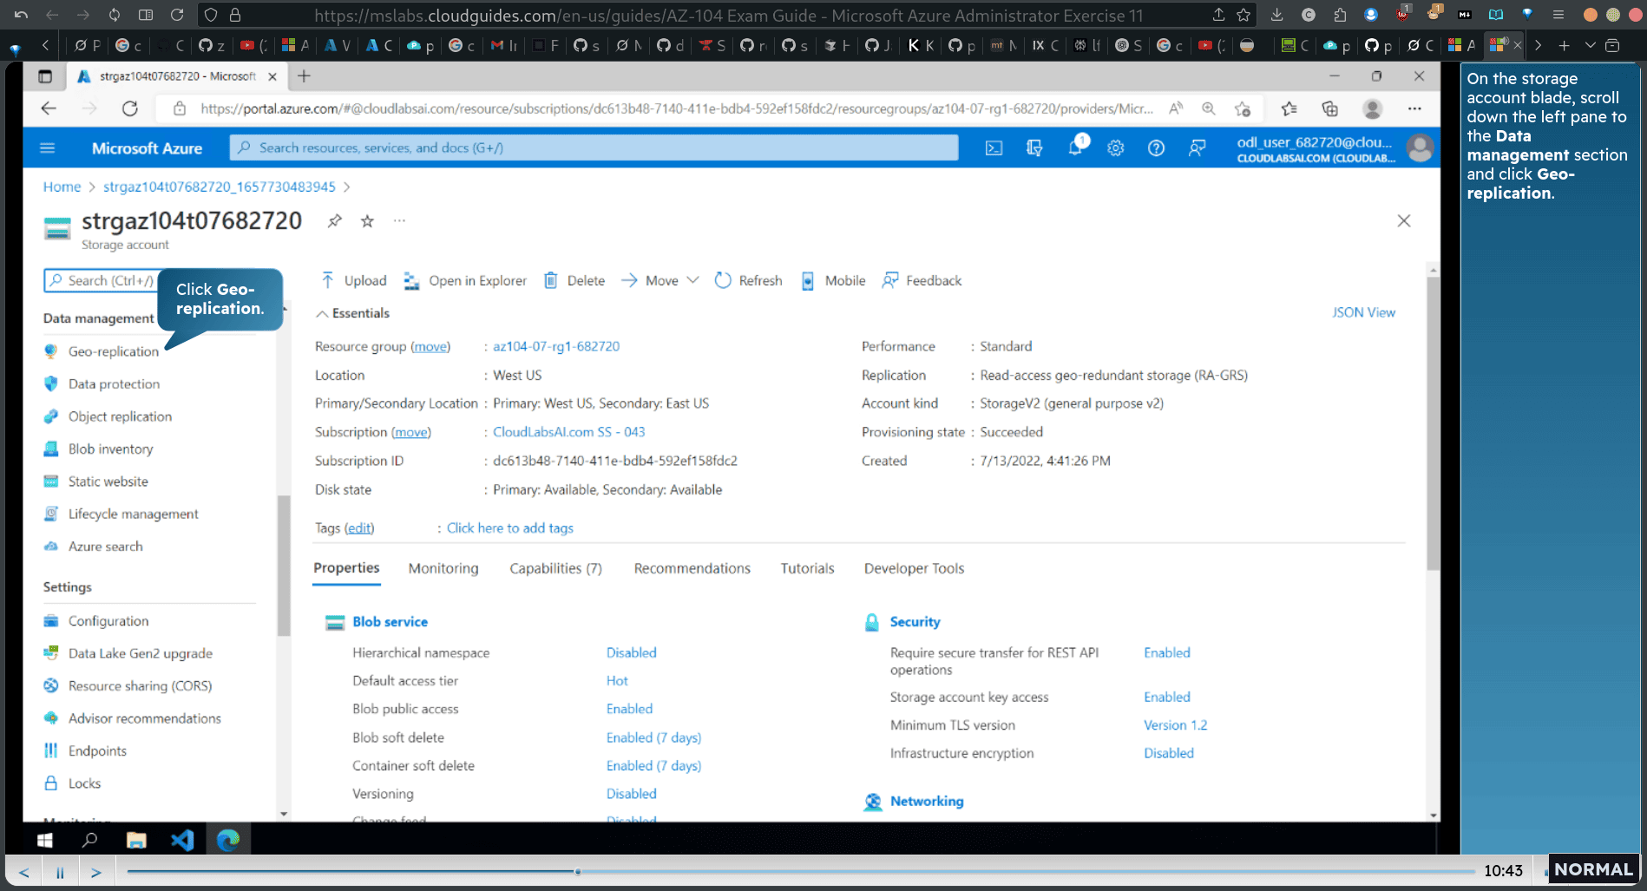This screenshot has height=891, width=1647.
Task: Click Delete storage account button
Action: [574, 280]
